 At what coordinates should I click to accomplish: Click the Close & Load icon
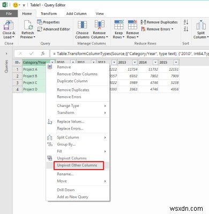[x=9, y=25]
